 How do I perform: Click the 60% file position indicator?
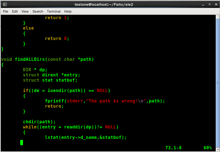tap(207, 148)
